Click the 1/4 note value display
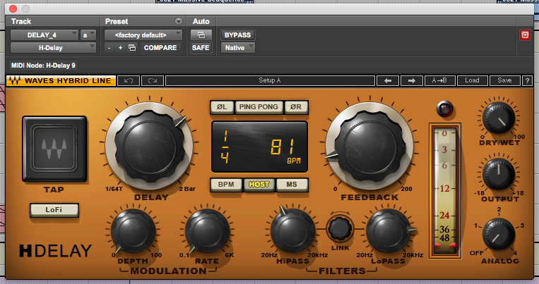This screenshot has height=284, width=539. tap(225, 147)
